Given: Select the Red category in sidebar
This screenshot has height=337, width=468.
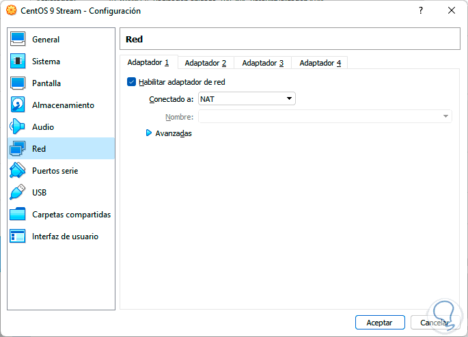Looking at the screenshot, I should click(39, 149).
